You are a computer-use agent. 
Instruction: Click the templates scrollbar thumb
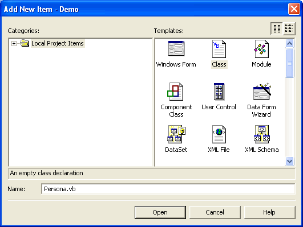click(x=289, y=63)
